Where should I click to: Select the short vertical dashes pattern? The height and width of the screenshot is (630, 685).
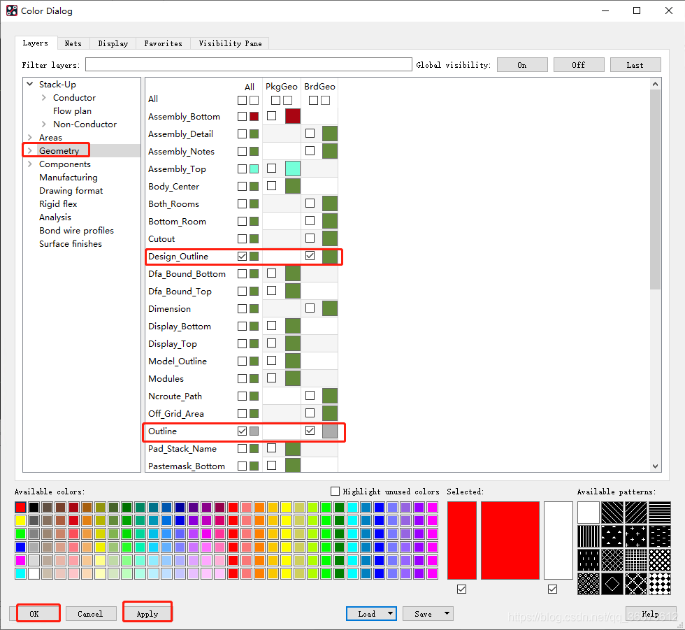pos(589,560)
